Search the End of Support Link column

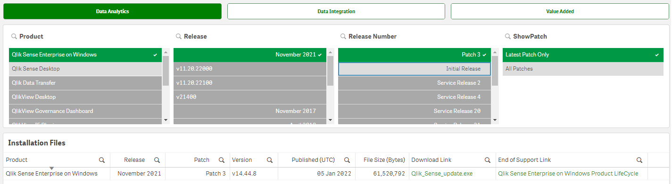pyautogui.click(x=639, y=160)
